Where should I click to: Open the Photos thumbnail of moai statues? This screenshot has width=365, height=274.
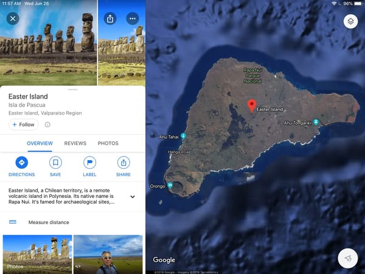(38, 255)
